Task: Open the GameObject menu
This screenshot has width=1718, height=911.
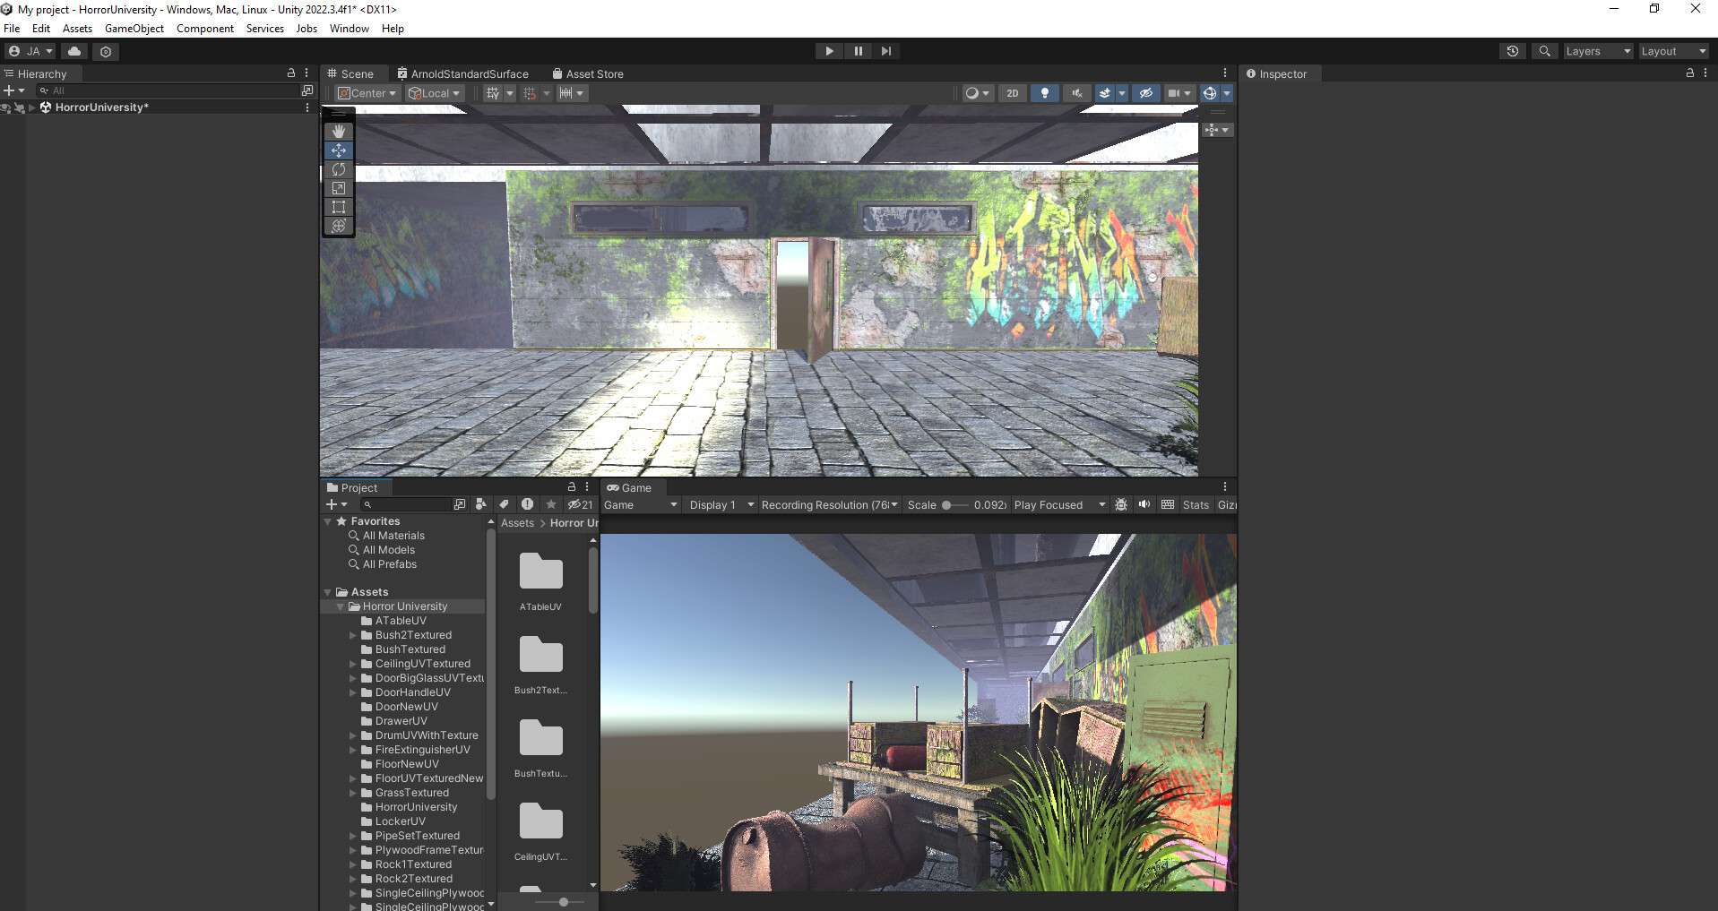Action: tap(134, 28)
